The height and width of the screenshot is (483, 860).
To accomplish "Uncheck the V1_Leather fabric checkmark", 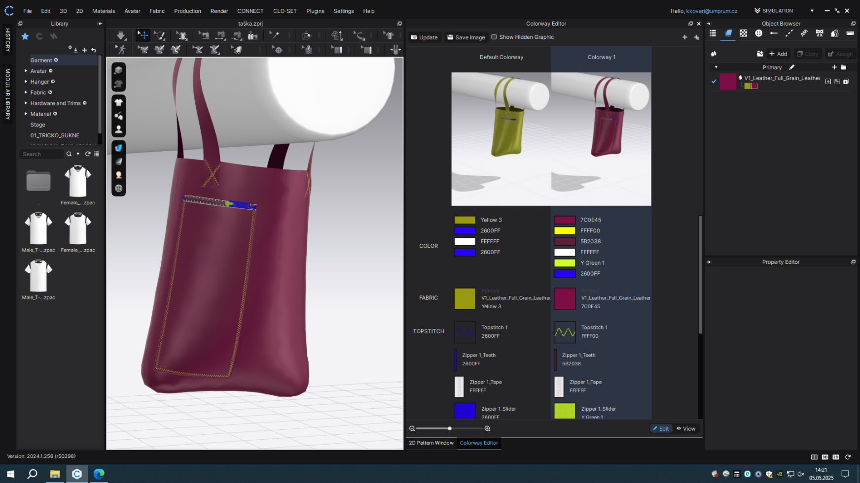I will tap(714, 82).
